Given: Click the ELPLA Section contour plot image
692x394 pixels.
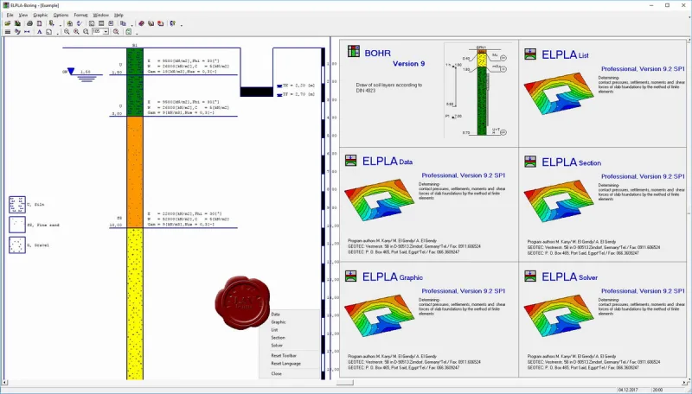Looking at the screenshot, I should 559,201.
